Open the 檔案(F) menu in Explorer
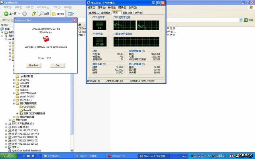The image size is (255, 159). (8, 8)
